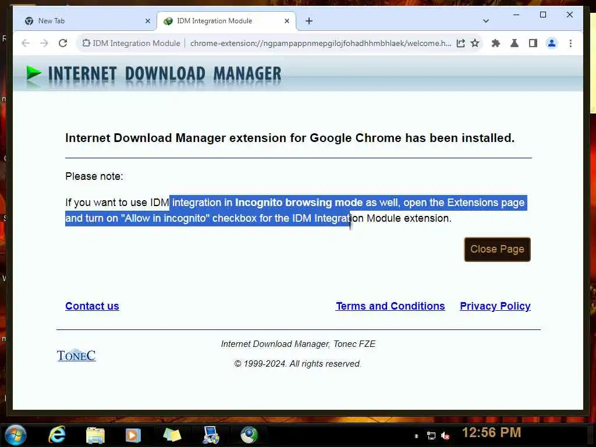The width and height of the screenshot is (596, 447).
Task: Close the New Tab tab
Action: coord(148,21)
